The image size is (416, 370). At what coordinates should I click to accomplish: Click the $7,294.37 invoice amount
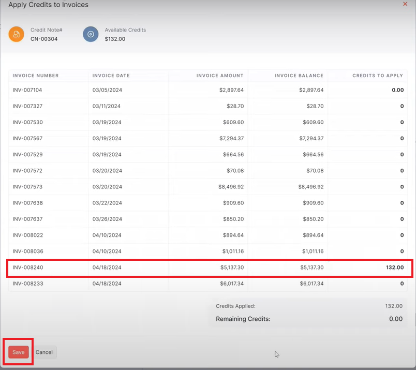pyautogui.click(x=231, y=138)
